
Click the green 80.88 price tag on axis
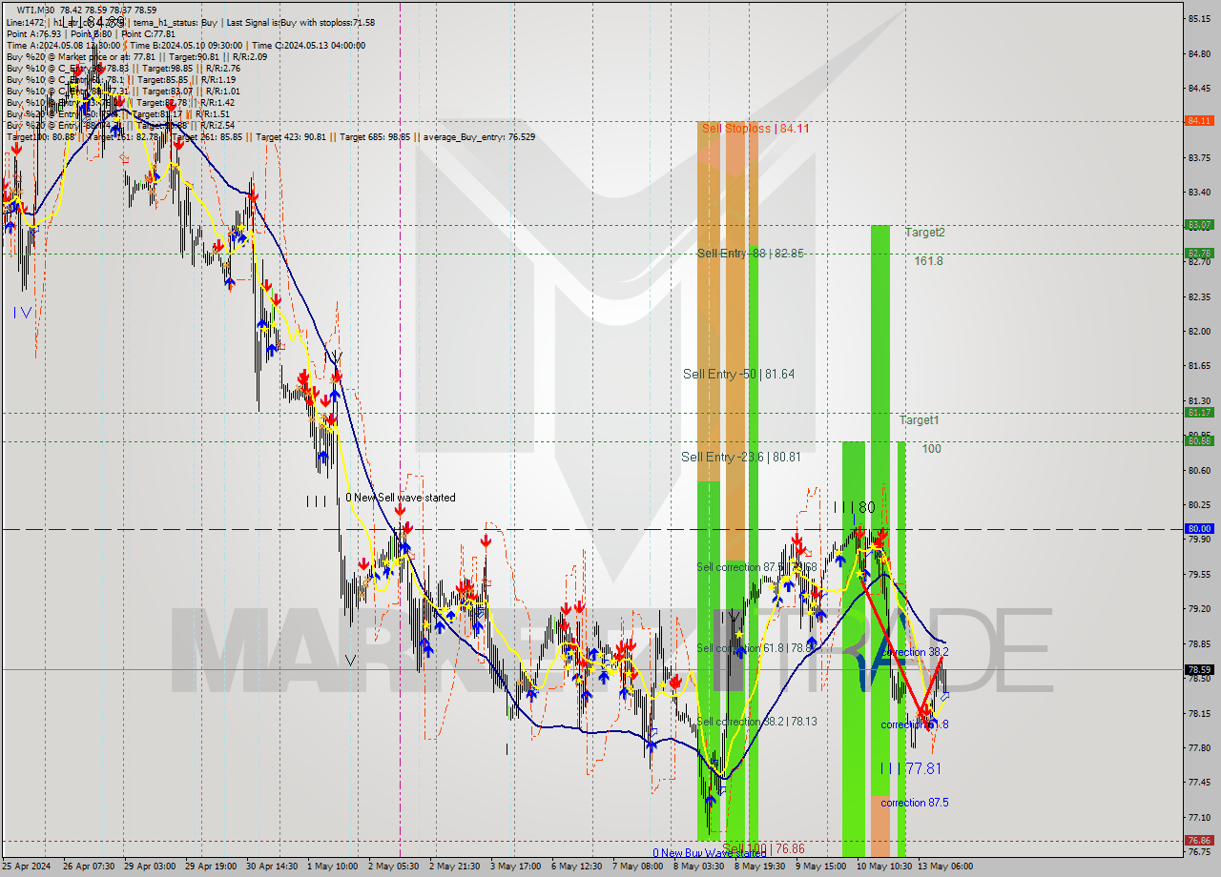[1198, 440]
